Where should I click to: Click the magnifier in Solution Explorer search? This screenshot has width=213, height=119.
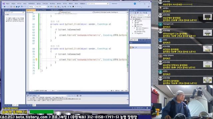[149, 15]
